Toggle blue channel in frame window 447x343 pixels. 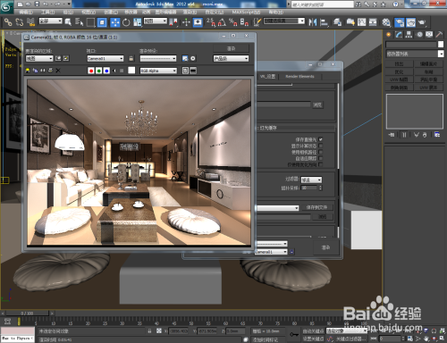pos(106,71)
